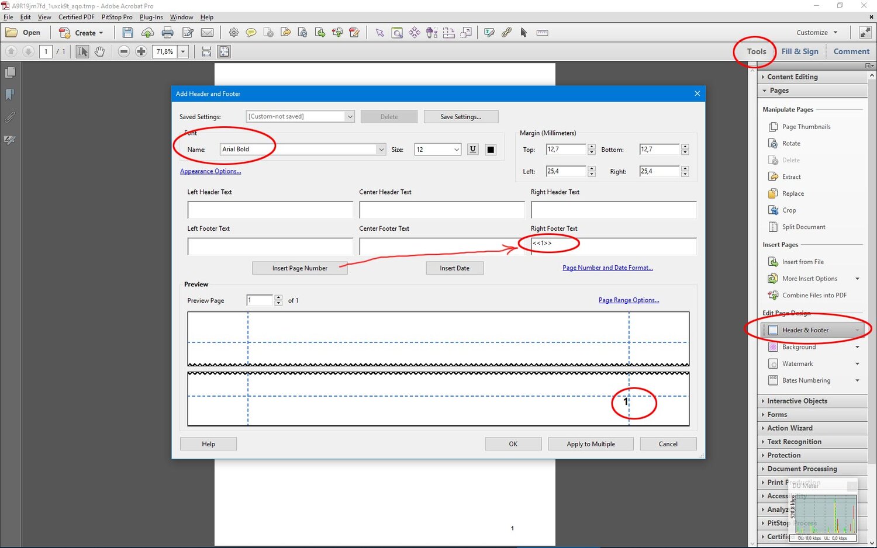Click the Crop pages icon in Tools panel
This screenshot has width=877, height=548.
click(x=772, y=210)
